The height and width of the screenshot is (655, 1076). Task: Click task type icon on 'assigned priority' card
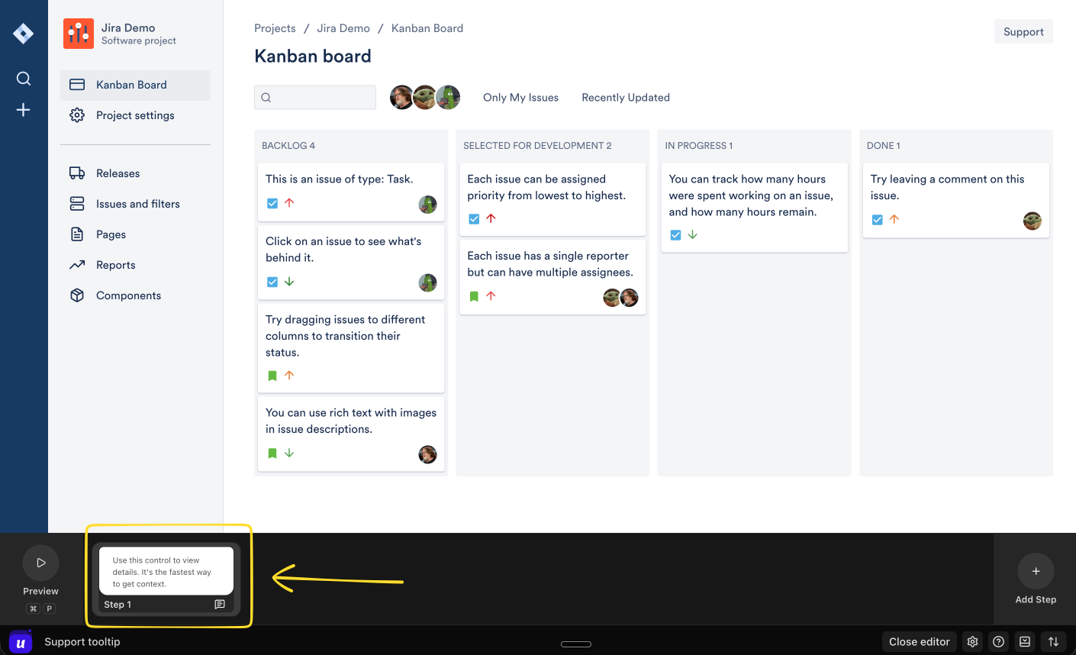474,219
